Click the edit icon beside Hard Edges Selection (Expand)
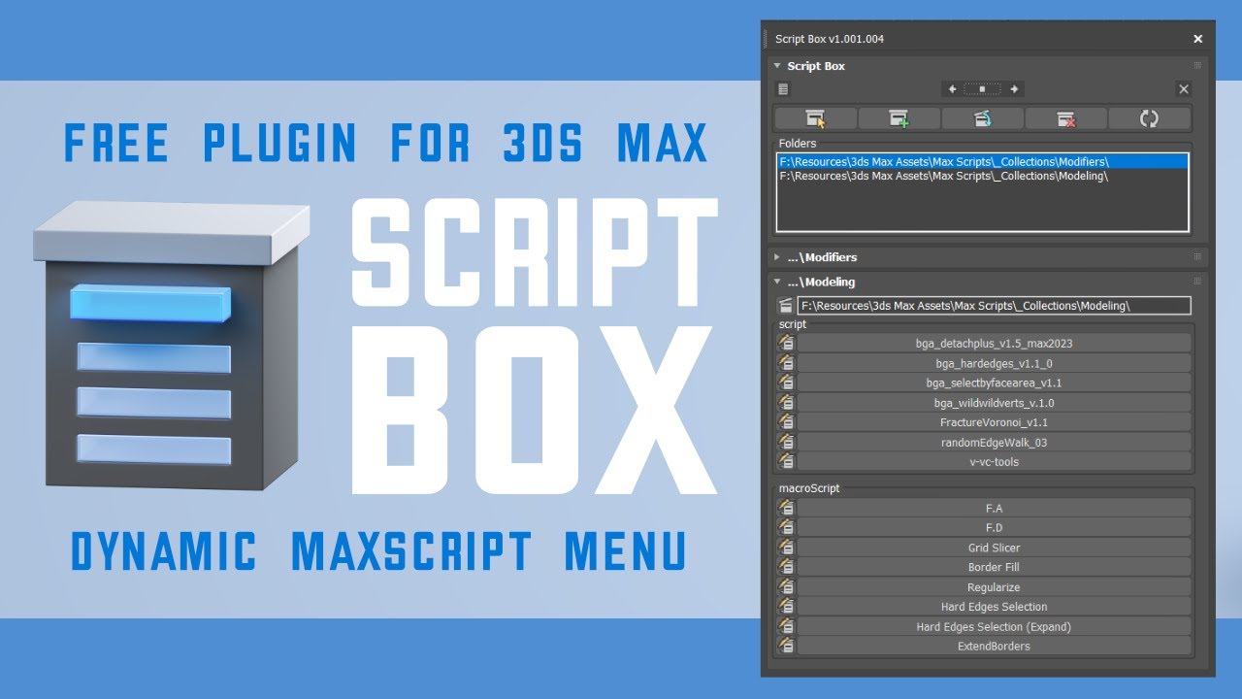Viewport: 1242px width, 699px height. coord(786,626)
